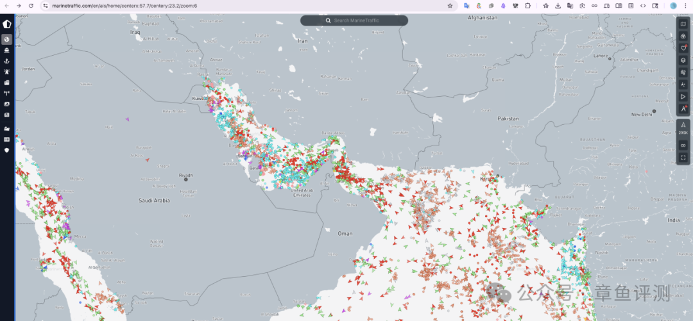Click the Search MarineTraffic field
This screenshot has width=693, height=321.
click(354, 21)
